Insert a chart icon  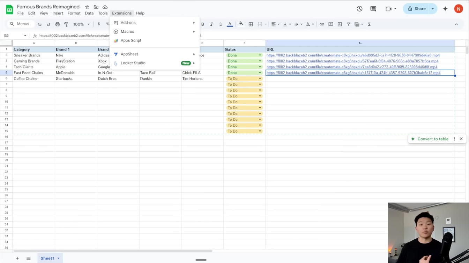(340, 24)
